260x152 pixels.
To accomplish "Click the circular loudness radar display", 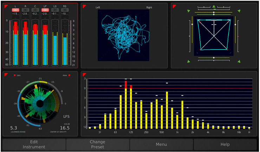I will (x=40, y=104).
